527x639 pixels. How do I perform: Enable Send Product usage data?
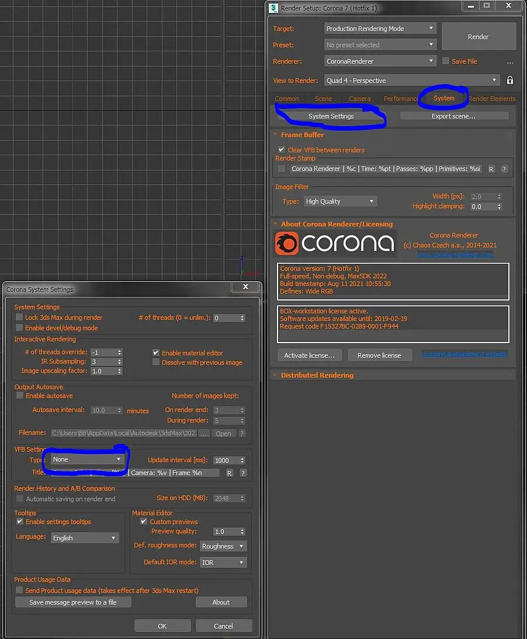click(19, 590)
